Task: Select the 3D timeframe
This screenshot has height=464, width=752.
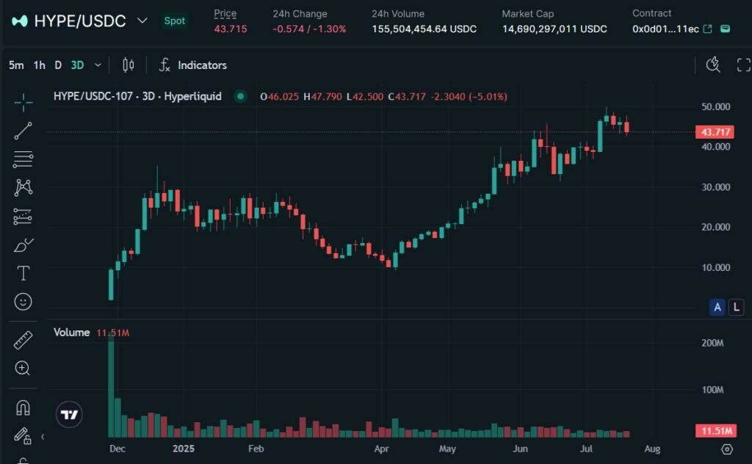Action: point(77,65)
